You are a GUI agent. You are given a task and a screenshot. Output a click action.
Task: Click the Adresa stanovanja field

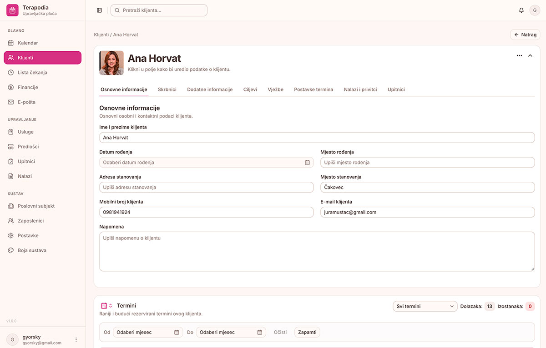[x=207, y=187]
